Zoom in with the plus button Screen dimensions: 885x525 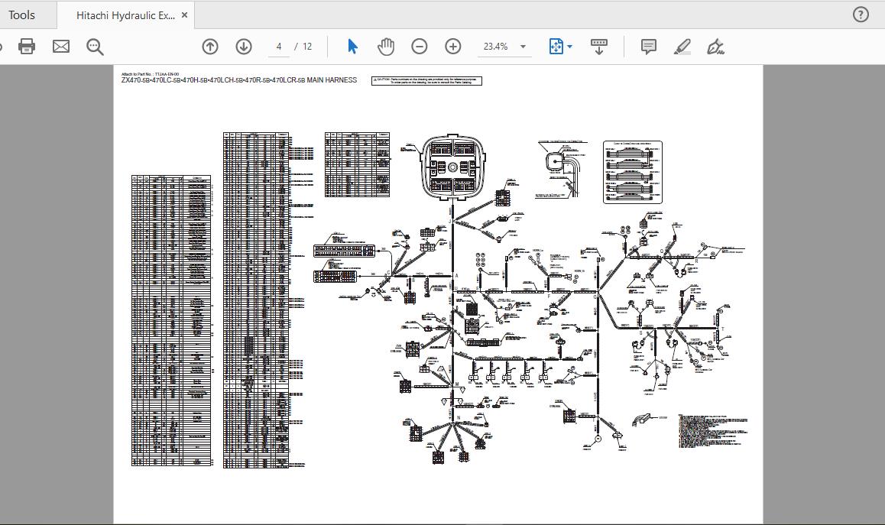point(453,47)
